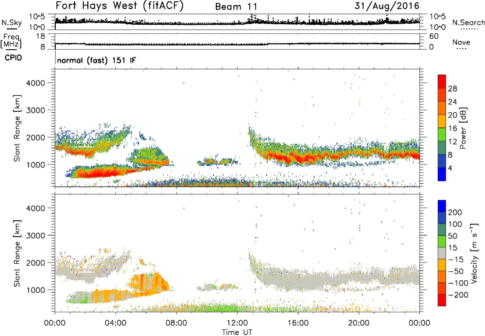485x336 pixels.
Task: Click '-100' on the Velocity color bar
Action: coord(458,283)
